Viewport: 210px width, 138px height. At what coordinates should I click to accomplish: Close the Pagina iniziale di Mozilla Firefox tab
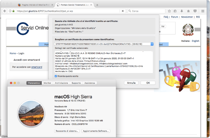point(52,5)
